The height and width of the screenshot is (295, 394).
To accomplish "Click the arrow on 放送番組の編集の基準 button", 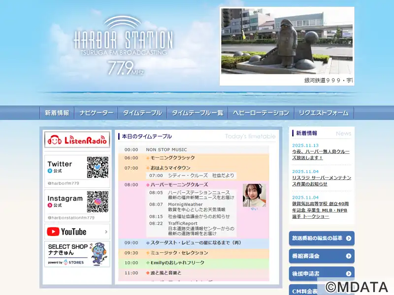I will click(x=349, y=238).
